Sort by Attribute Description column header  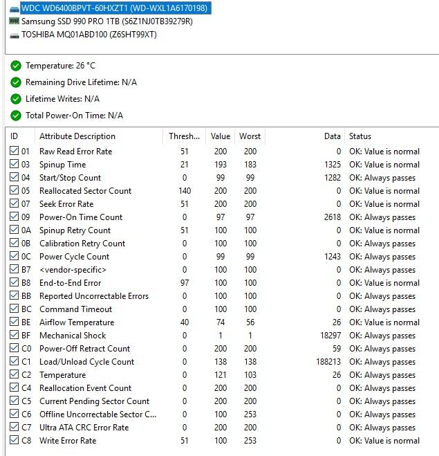[x=99, y=136]
